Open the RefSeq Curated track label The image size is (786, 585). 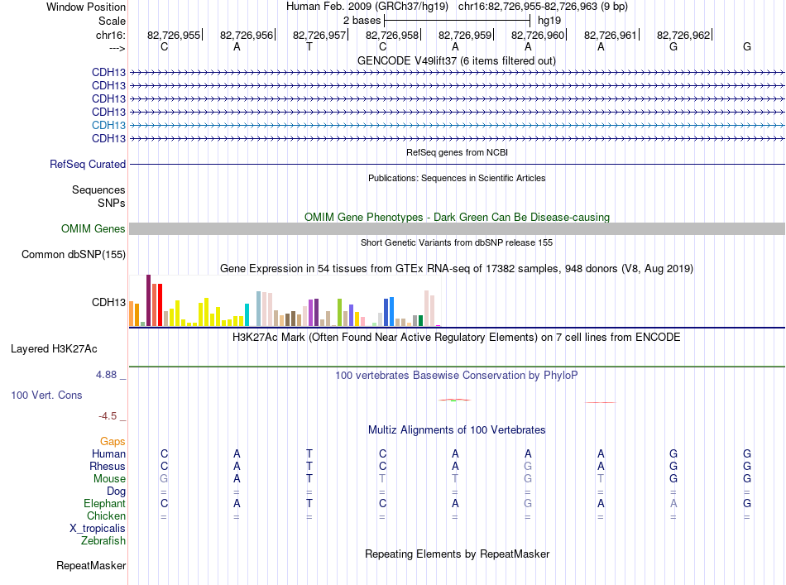point(88,165)
